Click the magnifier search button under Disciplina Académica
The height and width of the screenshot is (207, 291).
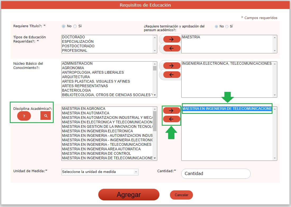45,116
